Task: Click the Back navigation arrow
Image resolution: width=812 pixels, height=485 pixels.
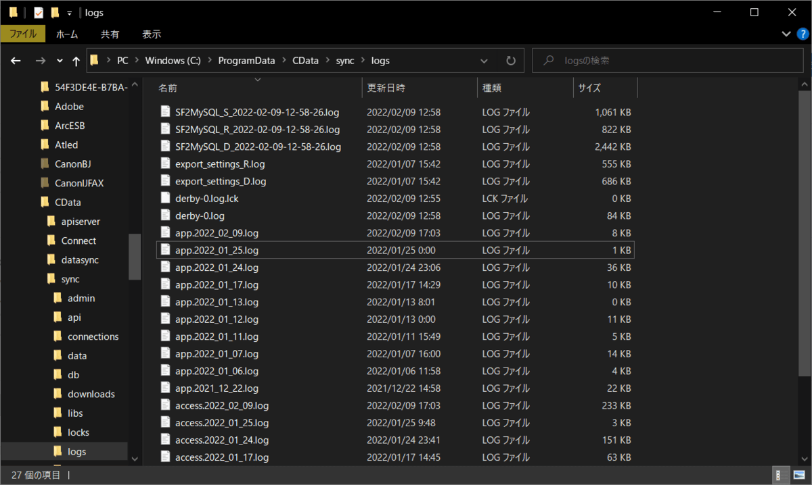Action: coord(16,61)
